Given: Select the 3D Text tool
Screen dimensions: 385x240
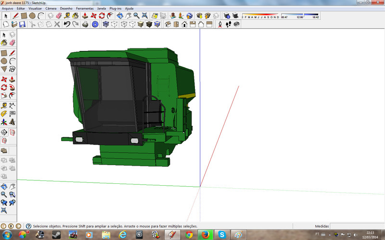Looking at the screenshot, I should [13, 122].
